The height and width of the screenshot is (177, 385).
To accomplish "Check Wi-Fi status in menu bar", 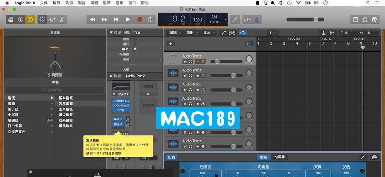I will 299,3.
